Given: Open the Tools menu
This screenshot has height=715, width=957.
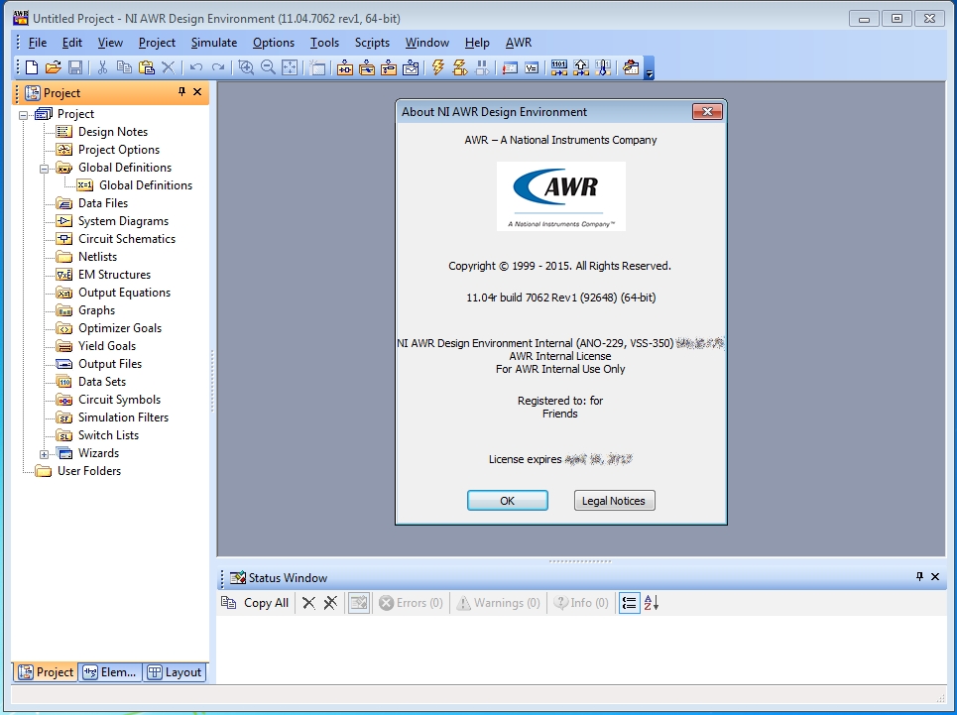Looking at the screenshot, I should 324,43.
